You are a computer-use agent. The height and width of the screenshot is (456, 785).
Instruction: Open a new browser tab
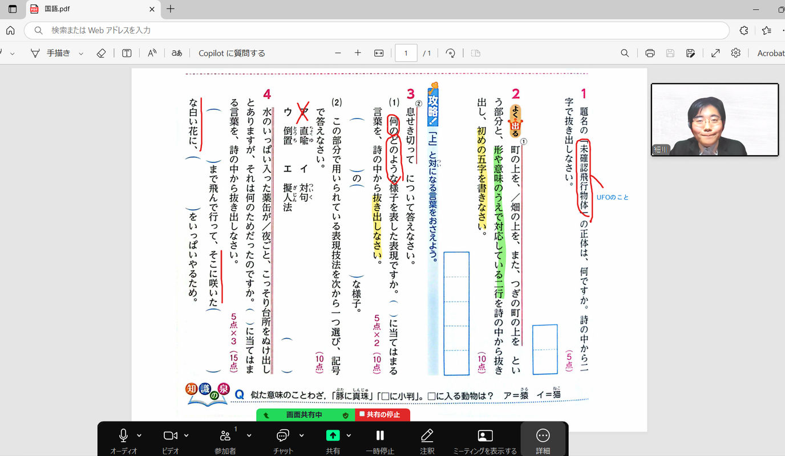point(171,9)
